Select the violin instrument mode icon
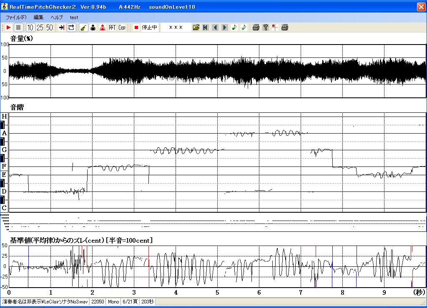 coord(83,27)
